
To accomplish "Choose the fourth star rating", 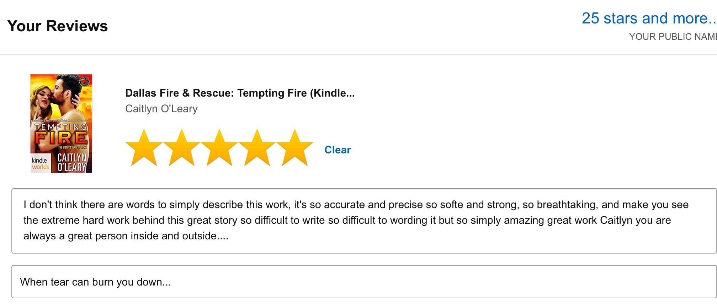I will (x=257, y=148).
